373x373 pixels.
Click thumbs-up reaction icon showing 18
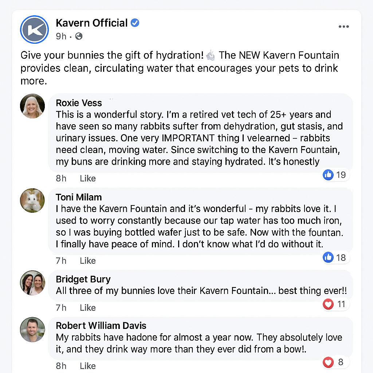pos(328,258)
